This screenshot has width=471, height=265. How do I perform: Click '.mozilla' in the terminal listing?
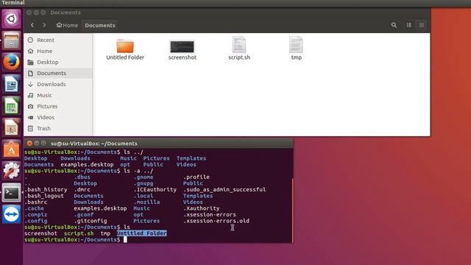tap(146, 202)
